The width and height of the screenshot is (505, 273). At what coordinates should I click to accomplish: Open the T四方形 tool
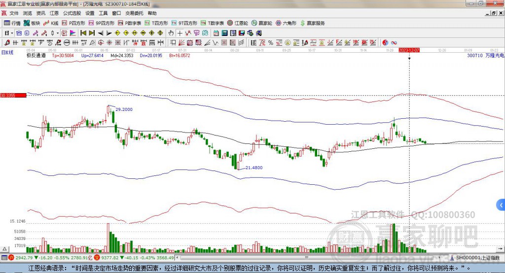pos(156,23)
